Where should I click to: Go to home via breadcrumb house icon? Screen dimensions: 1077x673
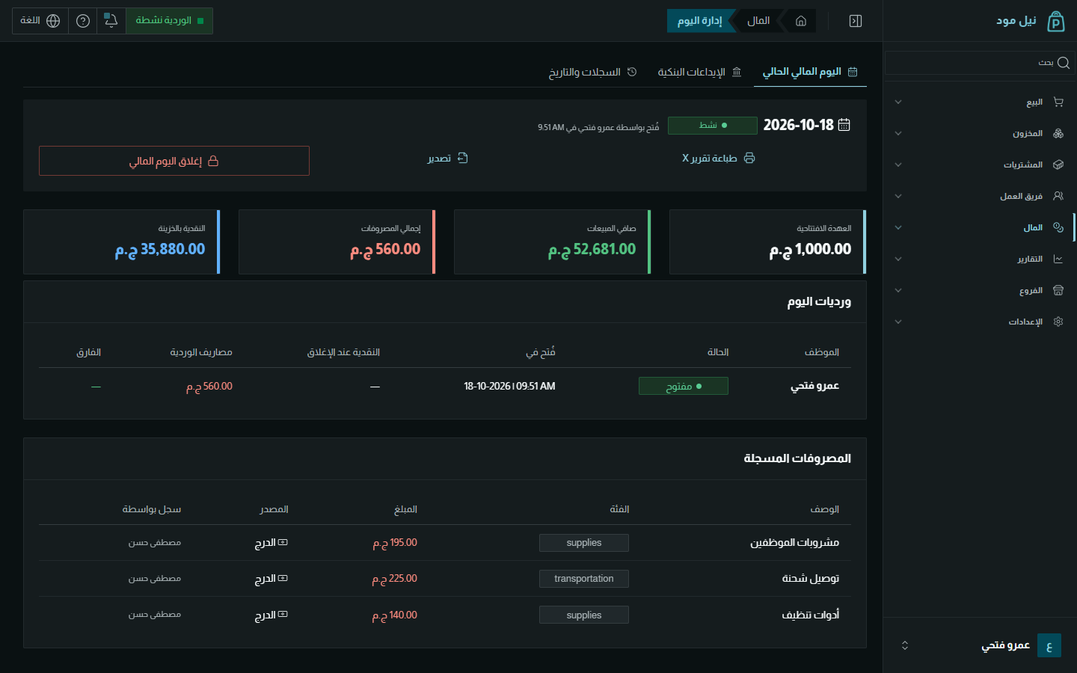[801, 21]
